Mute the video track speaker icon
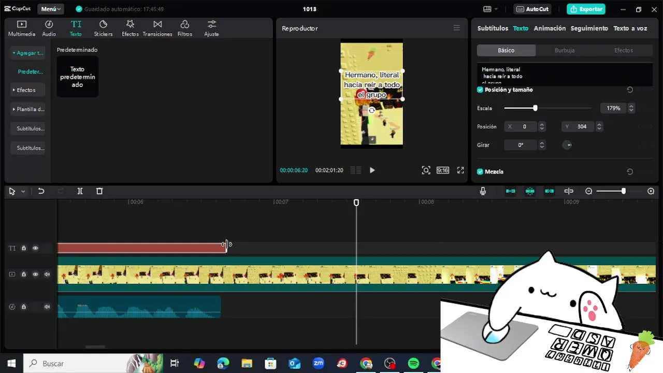Image resolution: width=663 pixels, height=373 pixels. pyautogui.click(x=47, y=274)
